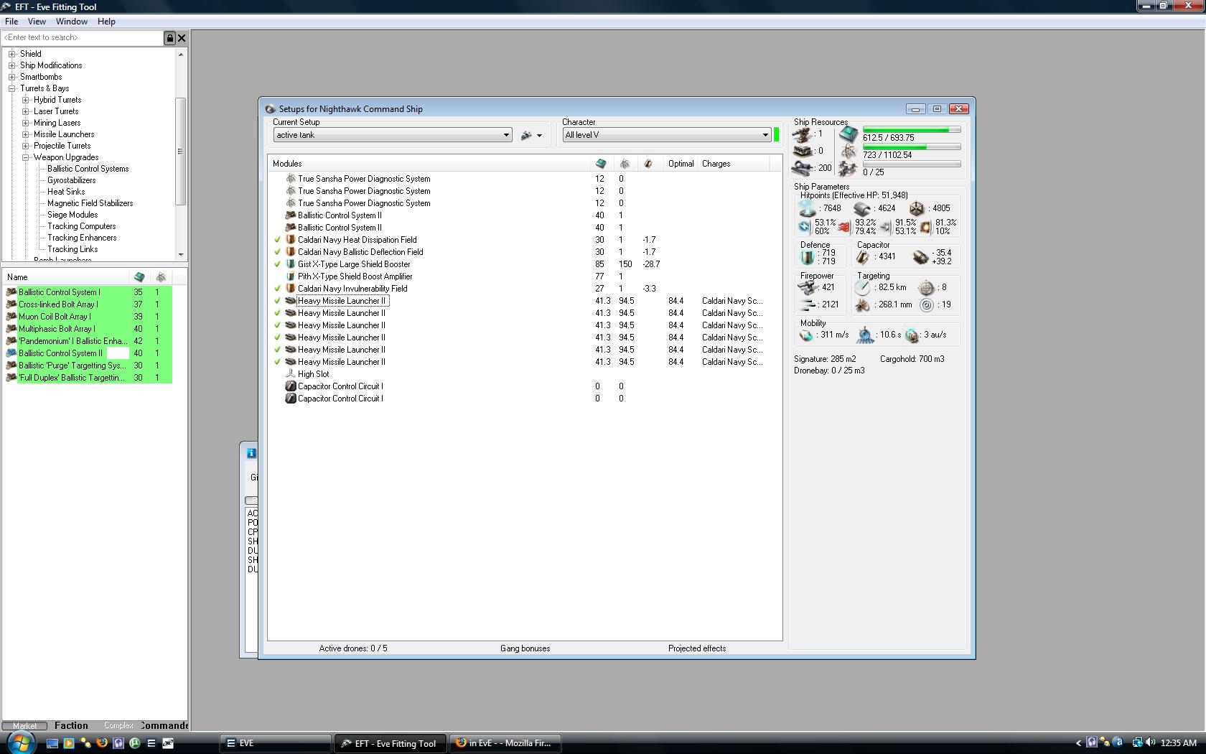Click the Active drones label
The image size is (1206, 754).
[353, 648]
